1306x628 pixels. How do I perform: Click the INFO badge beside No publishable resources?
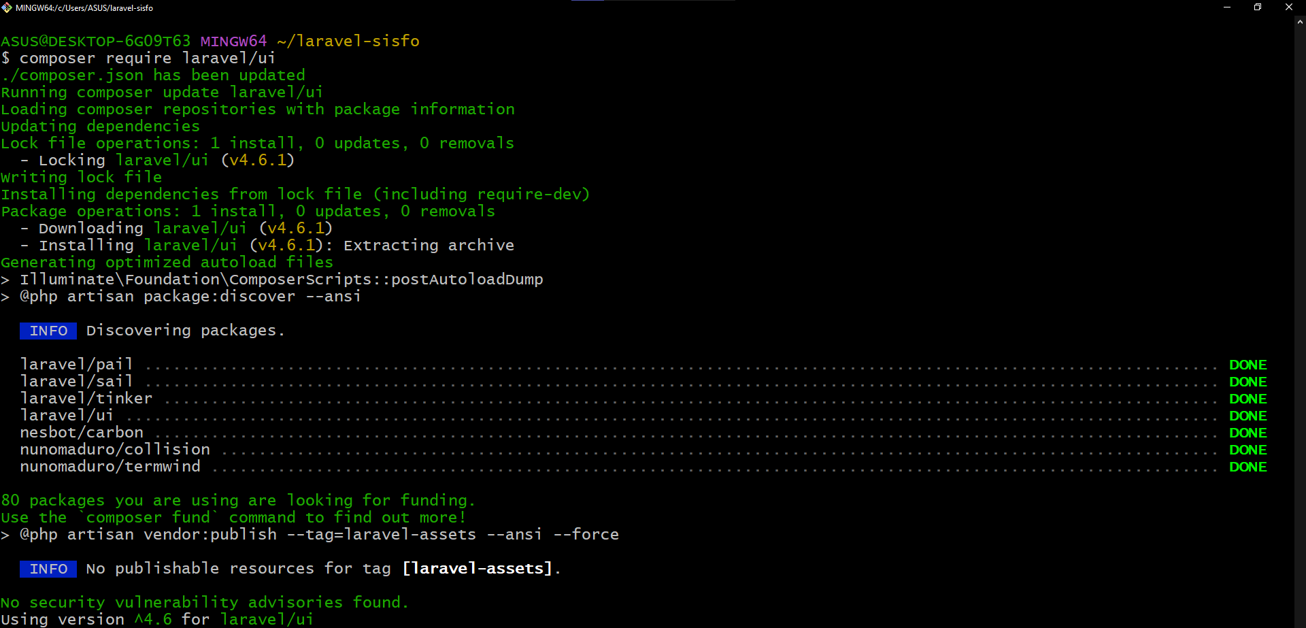(x=48, y=569)
